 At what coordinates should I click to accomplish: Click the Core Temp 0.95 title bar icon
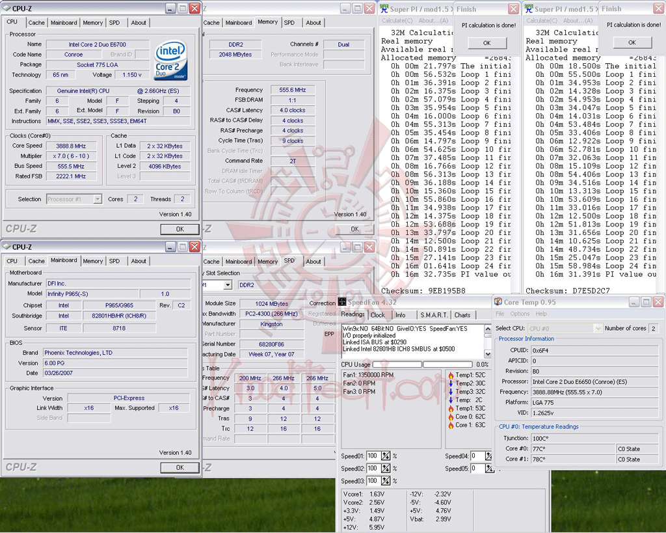[x=498, y=302]
